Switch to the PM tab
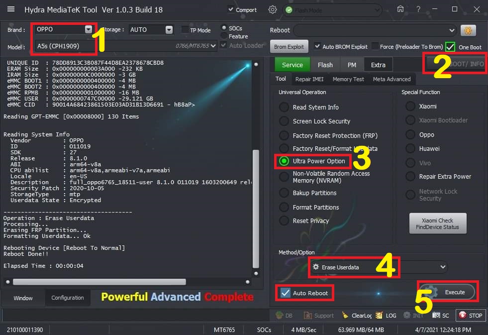 [352, 65]
